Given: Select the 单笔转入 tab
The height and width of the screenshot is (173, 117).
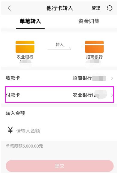Looking at the screenshot, I should click(30, 21).
